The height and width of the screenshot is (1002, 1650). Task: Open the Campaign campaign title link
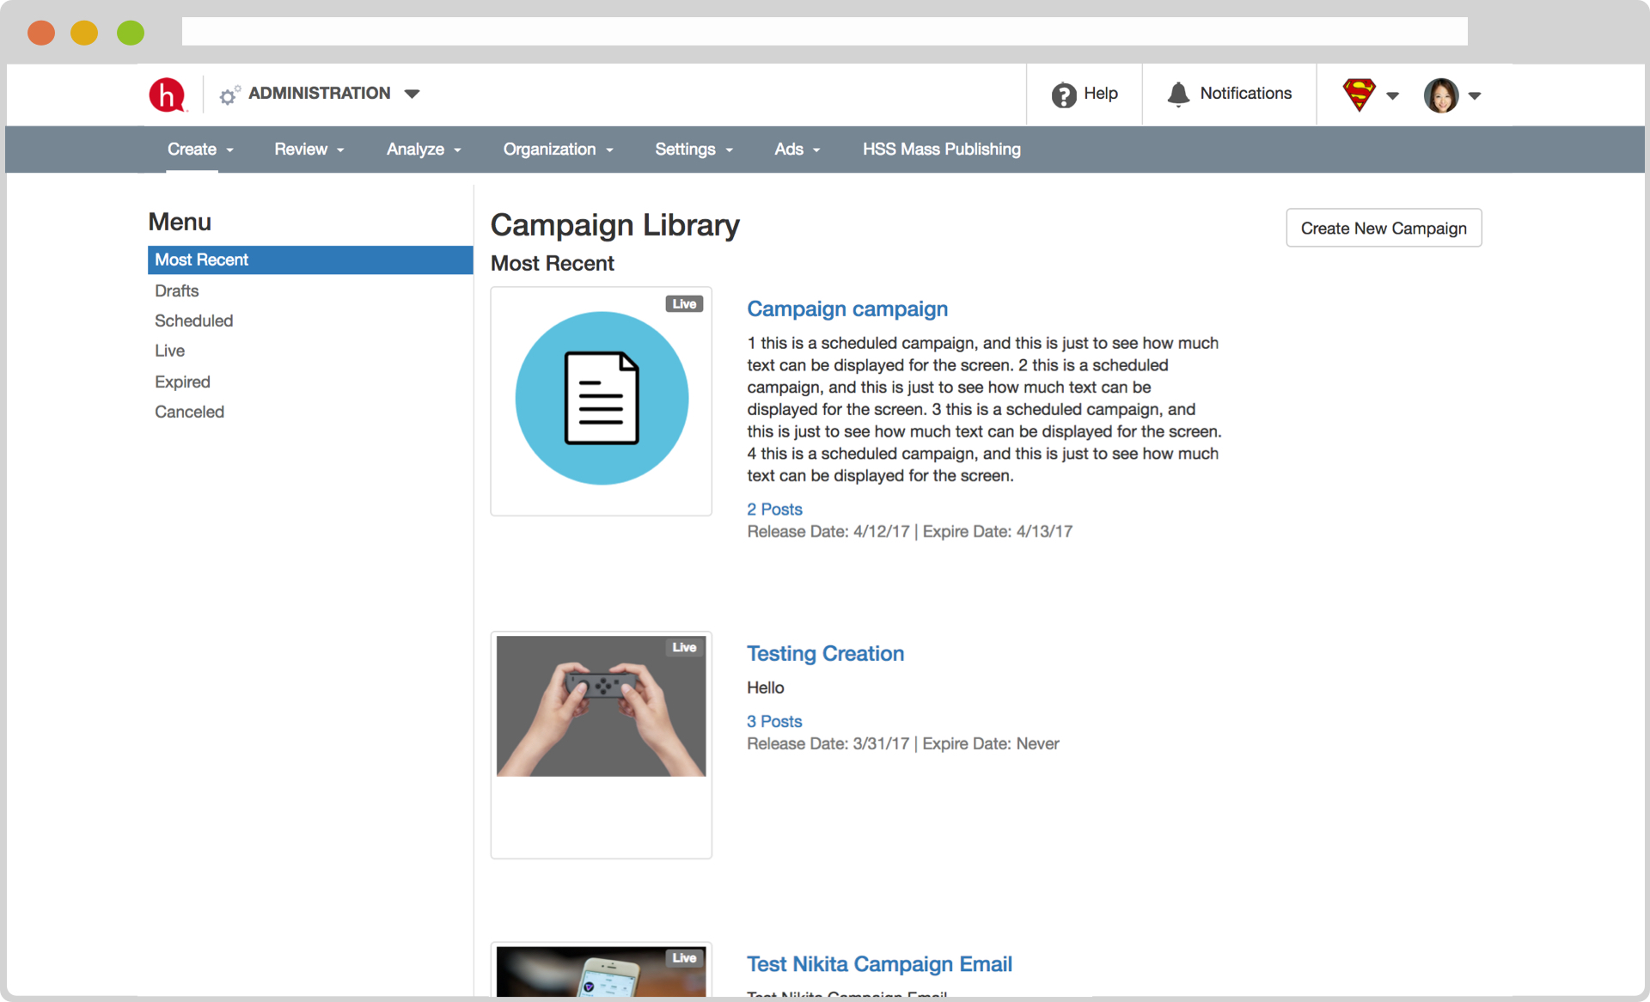click(x=847, y=309)
